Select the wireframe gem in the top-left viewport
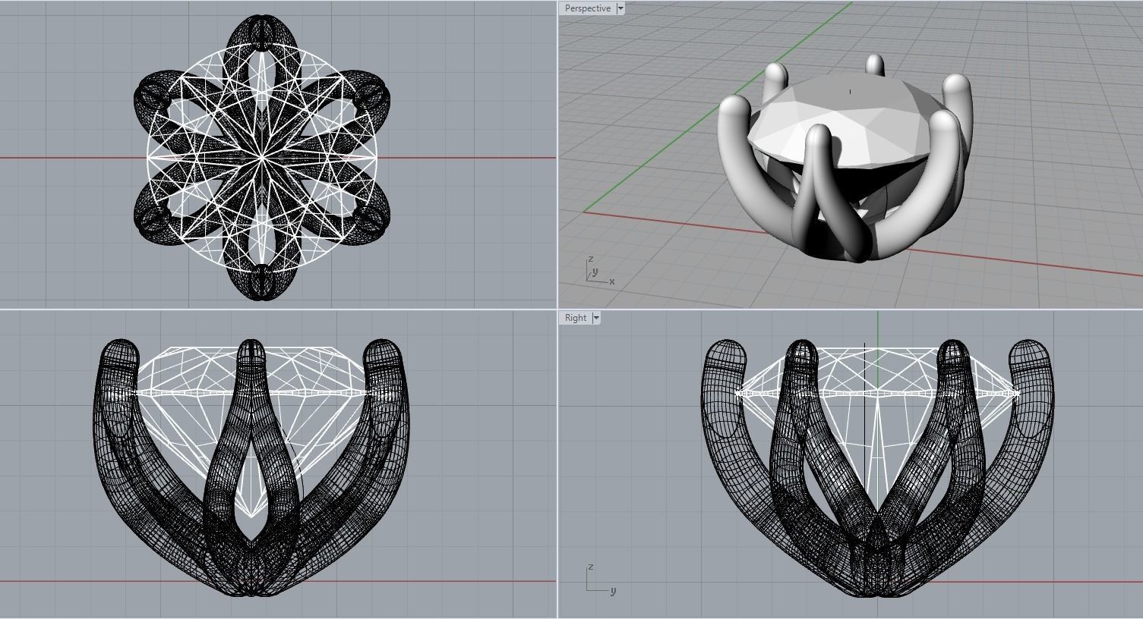Image resolution: width=1143 pixels, height=619 pixels. pyautogui.click(x=263, y=158)
